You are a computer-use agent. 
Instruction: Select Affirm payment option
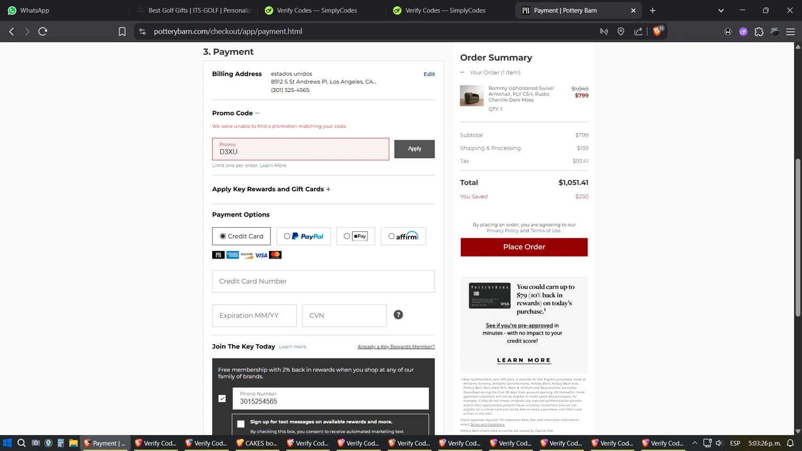click(403, 236)
